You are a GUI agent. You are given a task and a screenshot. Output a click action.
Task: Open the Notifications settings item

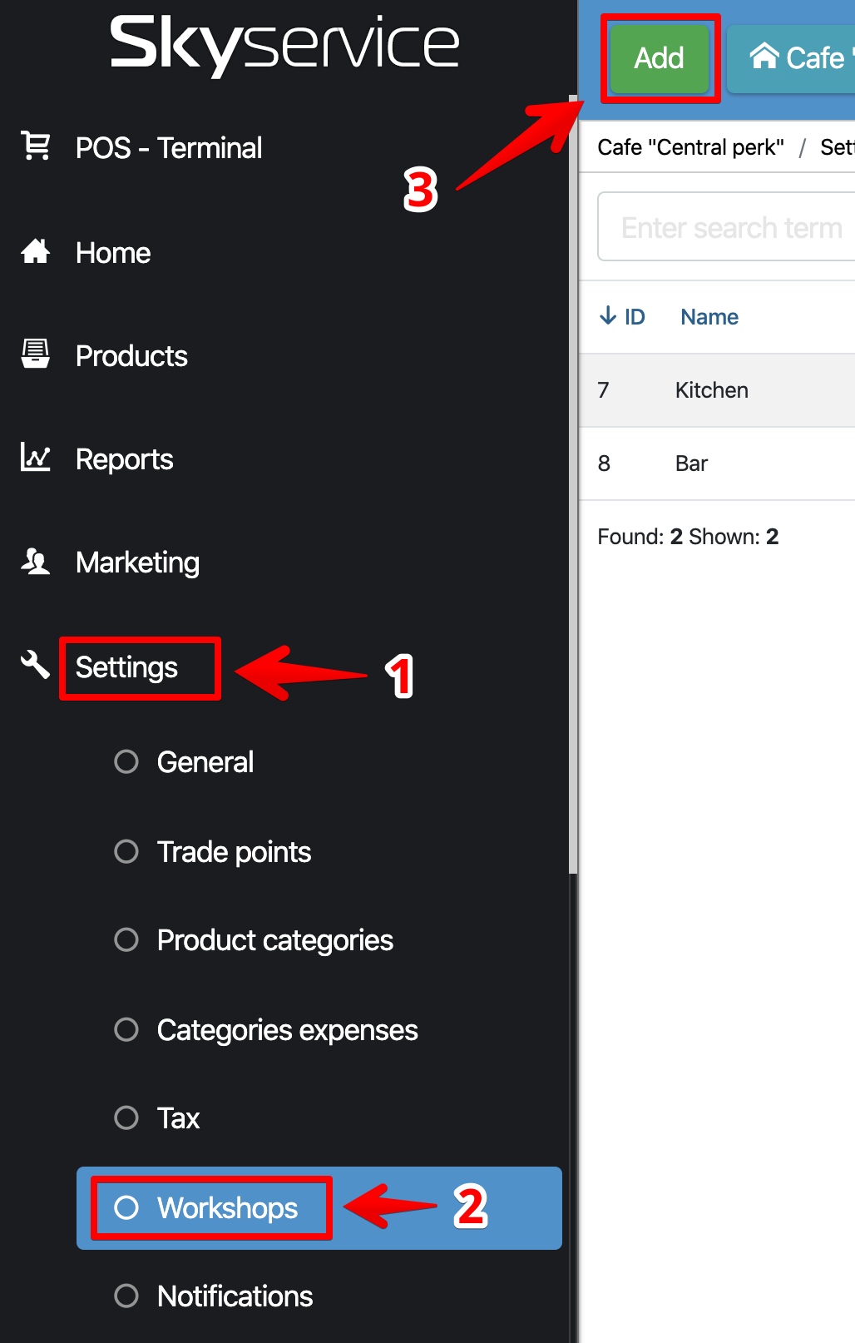(235, 1296)
